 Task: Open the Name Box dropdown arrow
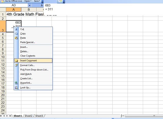coord(30,5)
